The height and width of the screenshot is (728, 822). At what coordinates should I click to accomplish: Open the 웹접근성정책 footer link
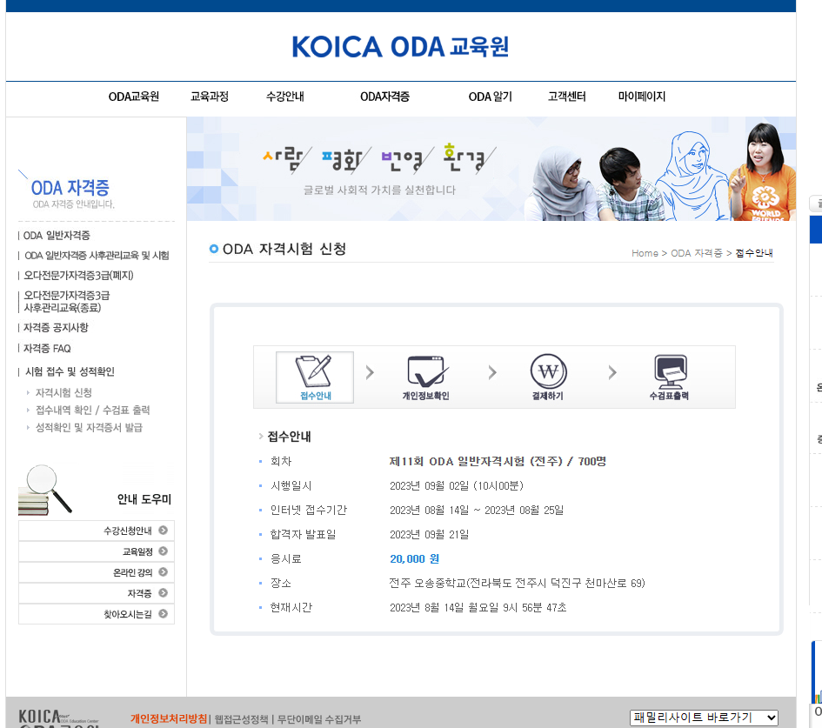(x=241, y=719)
